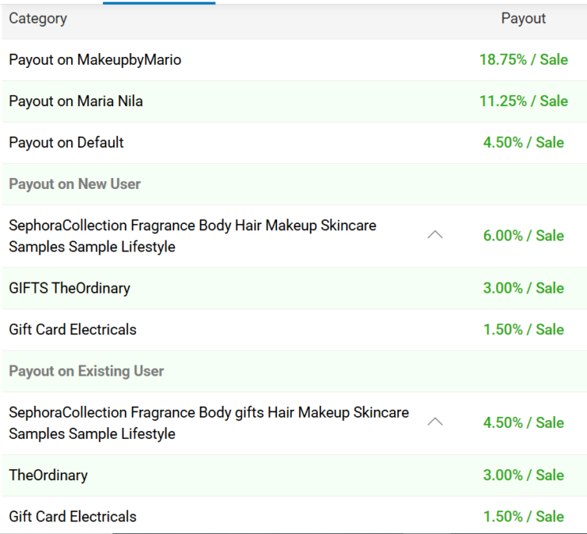Select the Payout on MakeupbyMario row
This screenshot has height=534, width=587.
(x=95, y=59)
